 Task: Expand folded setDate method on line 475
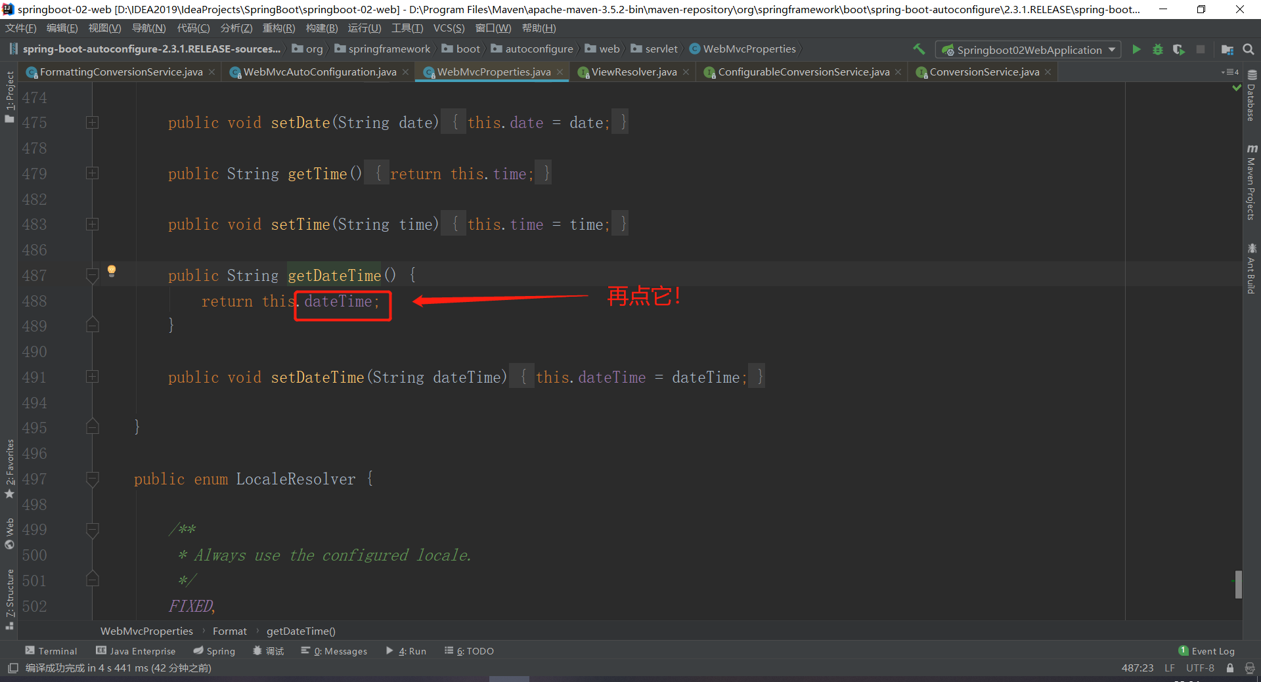[93, 123]
